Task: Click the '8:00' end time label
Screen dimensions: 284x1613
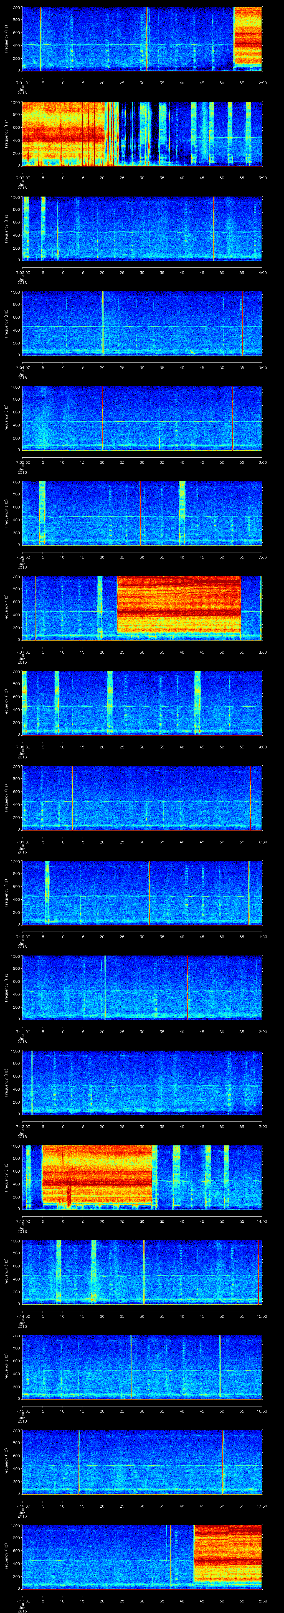Action: click(262, 652)
